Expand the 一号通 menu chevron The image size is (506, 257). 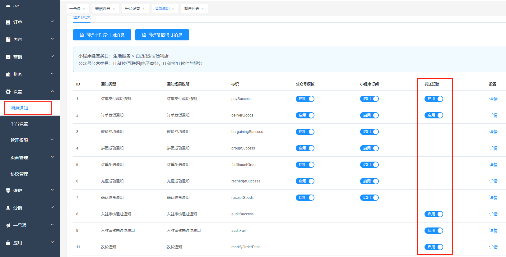pyautogui.click(x=52, y=225)
